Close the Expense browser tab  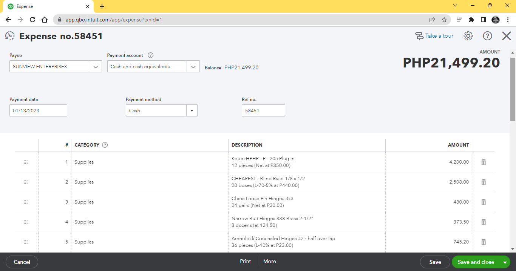88,6
